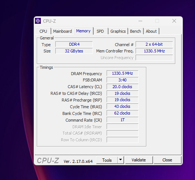This screenshot has width=195, height=180.
Task: Click the DRAM Frequency value field
Action: (x=122, y=73)
